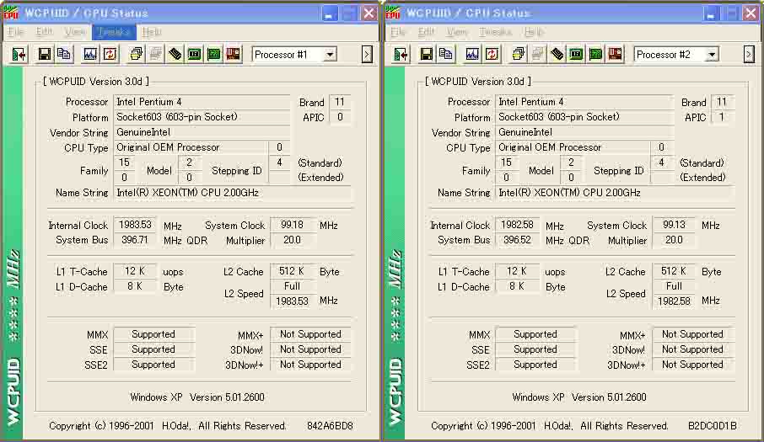Minimize the Processor #2 WCPUID window
The width and height of the screenshot is (764, 442).
pyautogui.click(x=712, y=13)
